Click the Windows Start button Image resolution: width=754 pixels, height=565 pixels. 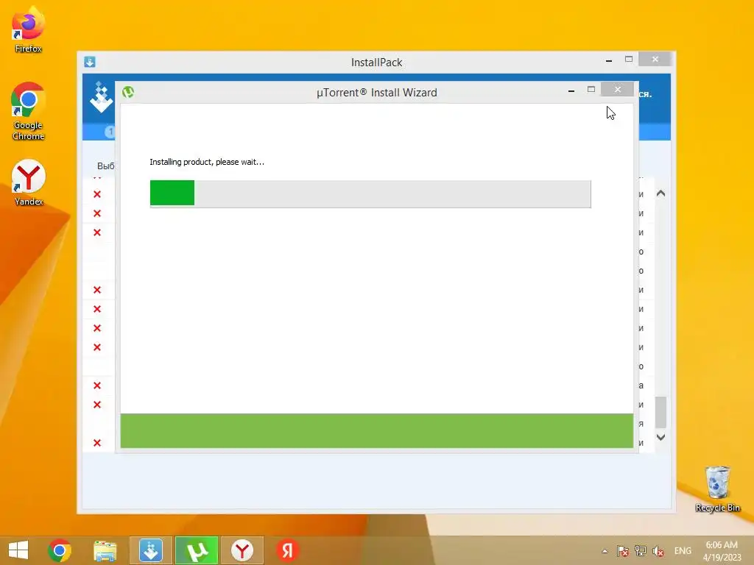18,550
